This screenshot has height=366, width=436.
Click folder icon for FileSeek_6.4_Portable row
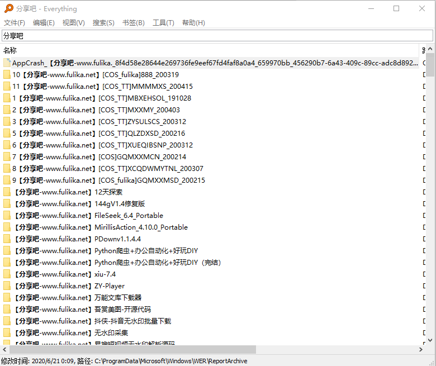click(7, 215)
